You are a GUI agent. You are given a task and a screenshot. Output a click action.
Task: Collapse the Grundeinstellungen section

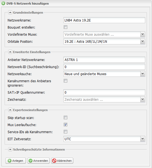click(x=10, y=13)
